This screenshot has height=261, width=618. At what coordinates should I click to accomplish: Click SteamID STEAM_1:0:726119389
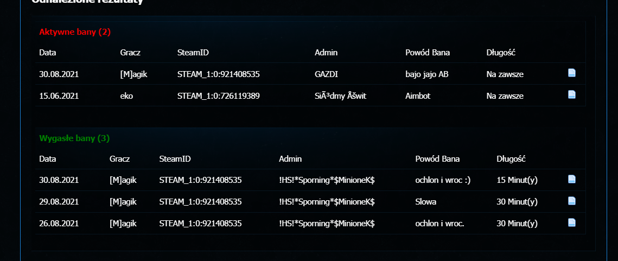222,96
